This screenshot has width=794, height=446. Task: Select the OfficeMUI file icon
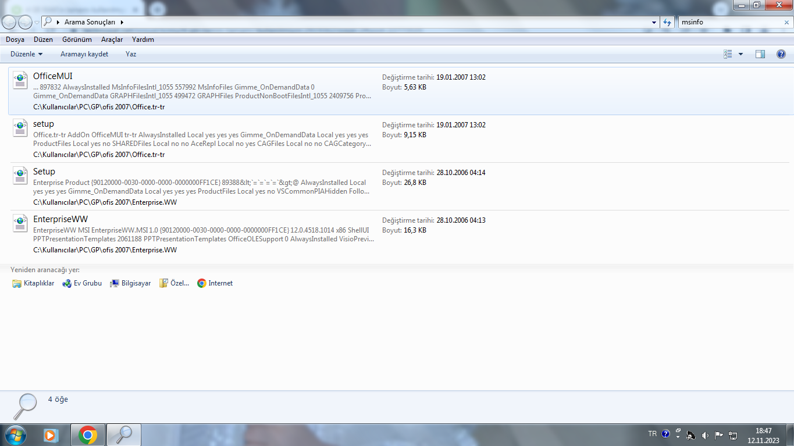pos(20,80)
